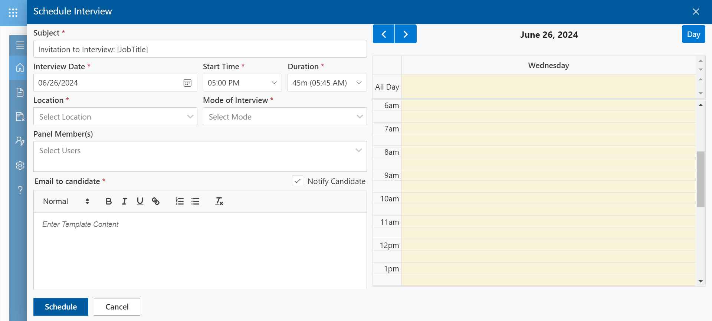This screenshot has width=712, height=321.
Task: Insert a bulleted list
Action: pyautogui.click(x=196, y=201)
